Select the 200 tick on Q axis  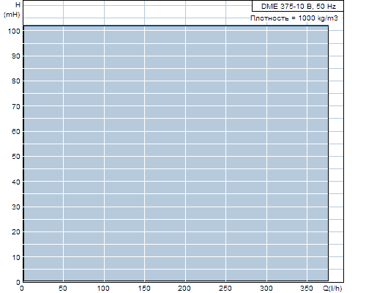point(184,289)
